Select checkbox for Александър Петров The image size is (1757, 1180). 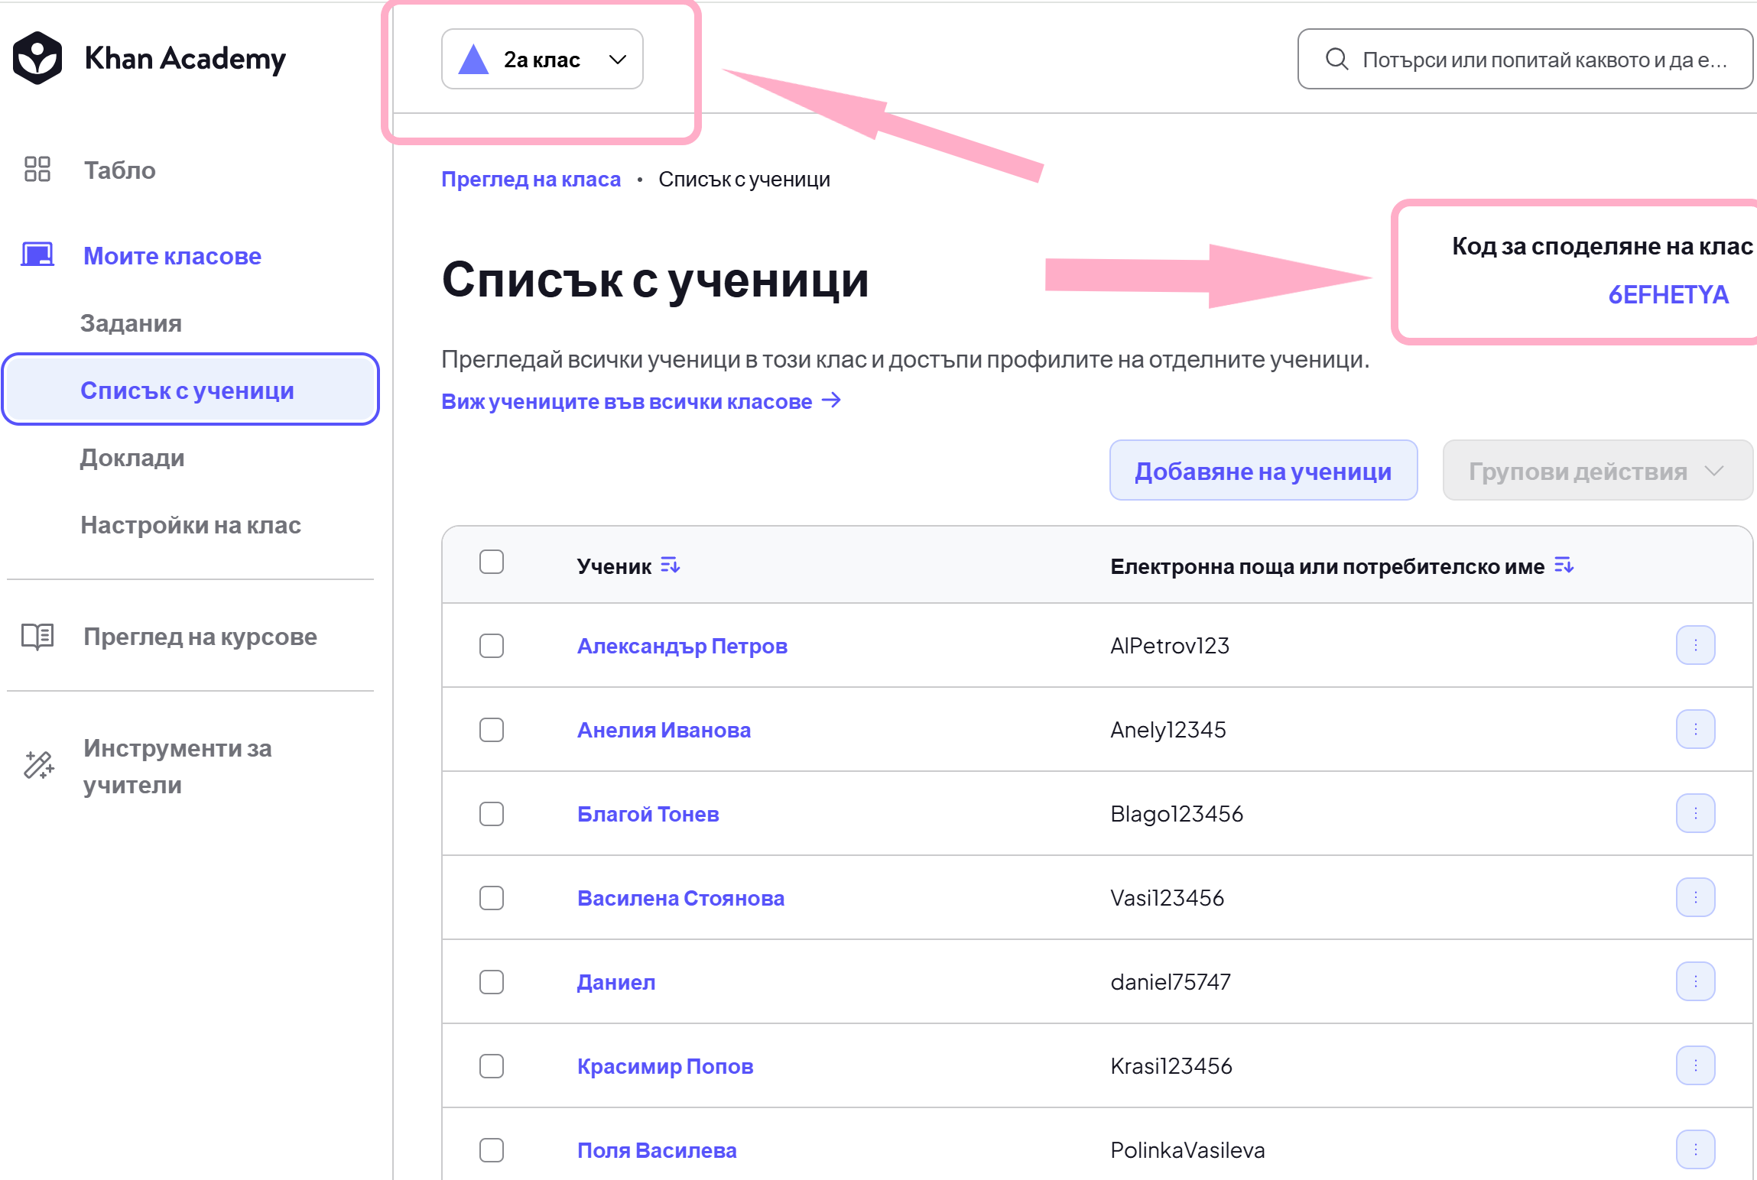[x=492, y=646]
